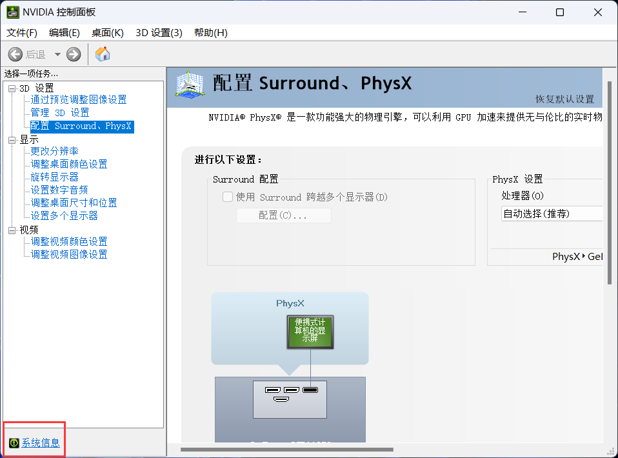The image size is (618, 458).
Task: Click the system information icon
Action: 14,443
